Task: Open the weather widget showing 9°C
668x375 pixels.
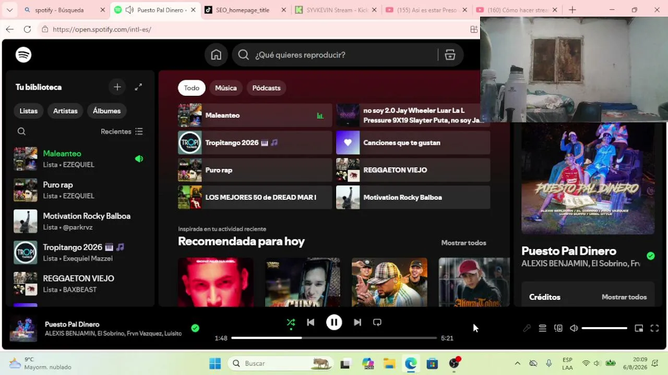Action: [40, 363]
